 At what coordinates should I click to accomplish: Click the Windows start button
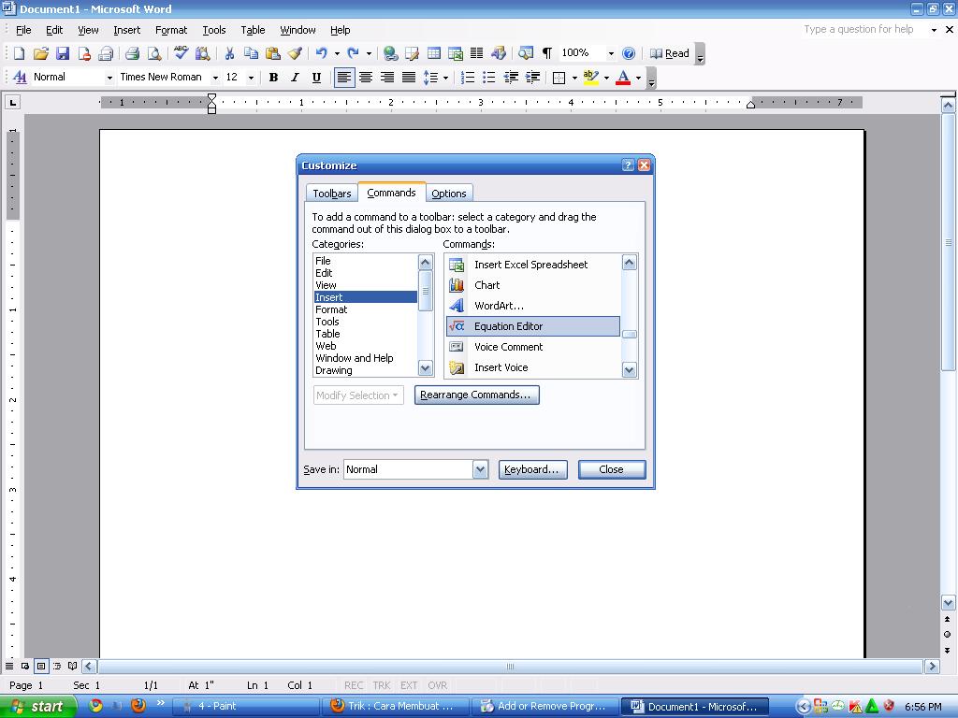tap(37, 707)
